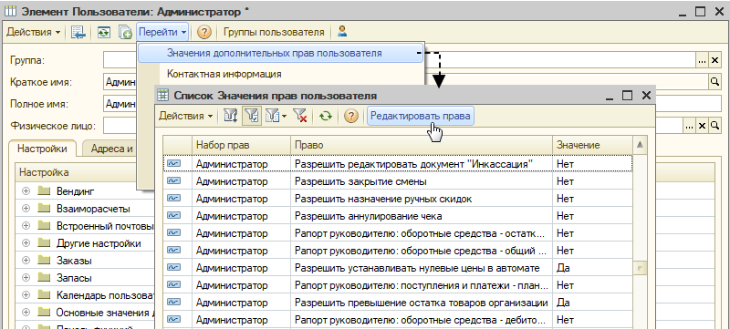The image size is (730, 329).
Task: Click the add-by-copying icon in the user toolbar
Action: point(125,32)
